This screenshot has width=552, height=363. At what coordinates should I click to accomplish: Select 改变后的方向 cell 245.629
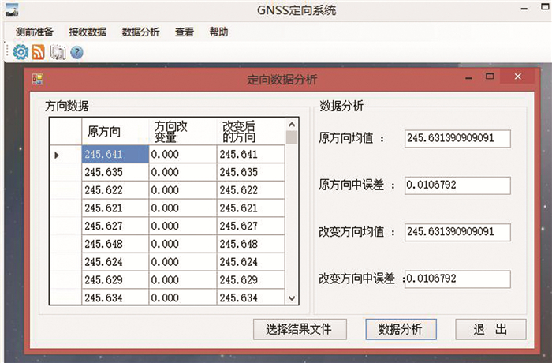point(251,280)
